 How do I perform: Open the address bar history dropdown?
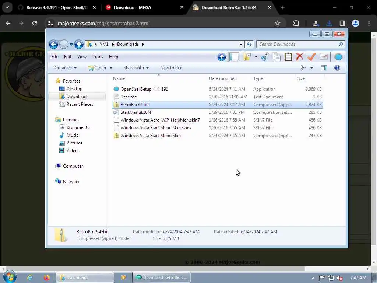(241, 44)
